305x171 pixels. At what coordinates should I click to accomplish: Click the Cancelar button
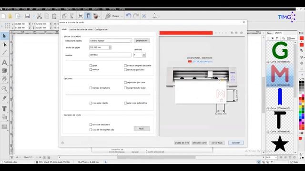coord(236,143)
